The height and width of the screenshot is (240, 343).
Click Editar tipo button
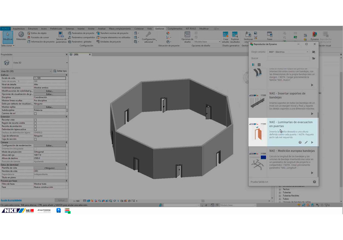tap(60, 71)
